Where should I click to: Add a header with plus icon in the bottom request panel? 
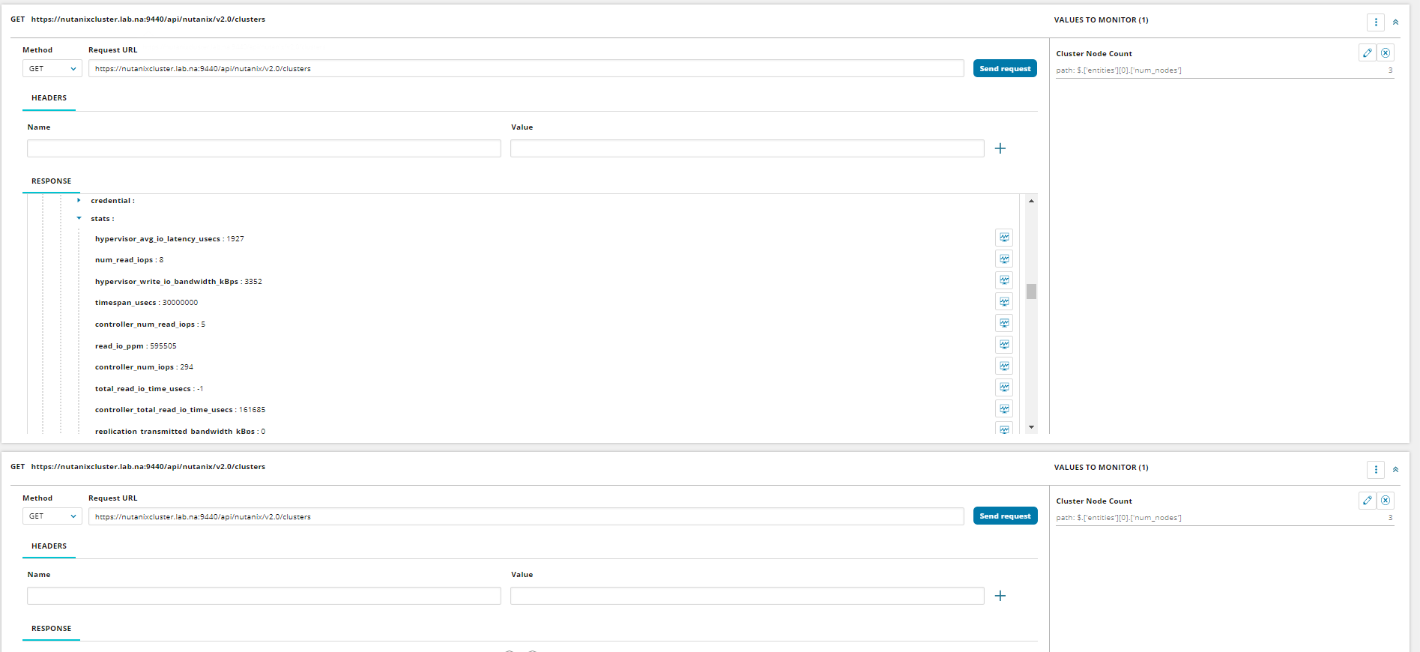coord(1000,596)
